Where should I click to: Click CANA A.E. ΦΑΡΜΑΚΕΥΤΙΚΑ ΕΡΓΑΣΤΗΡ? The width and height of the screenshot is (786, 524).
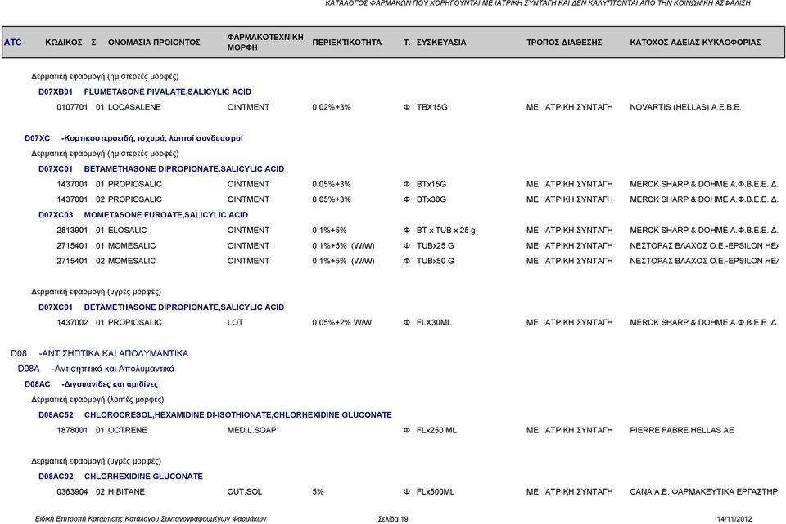click(x=704, y=492)
